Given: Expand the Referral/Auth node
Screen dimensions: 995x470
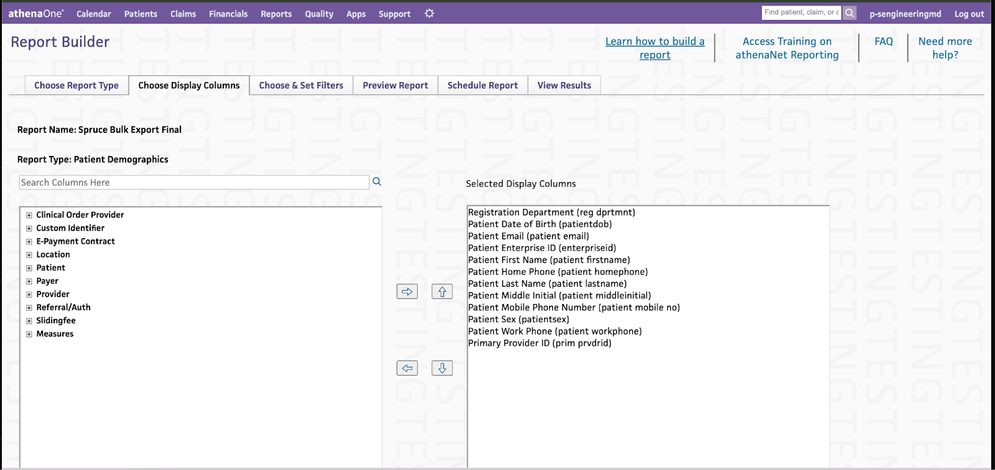Looking at the screenshot, I should point(29,308).
